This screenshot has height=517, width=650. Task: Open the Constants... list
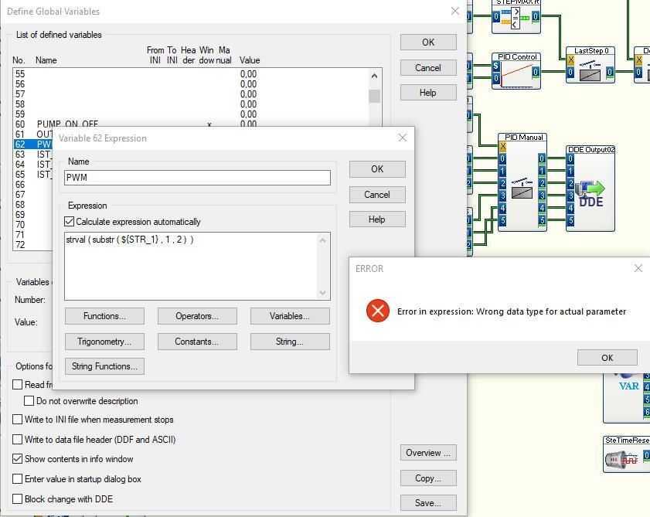tap(197, 342)
